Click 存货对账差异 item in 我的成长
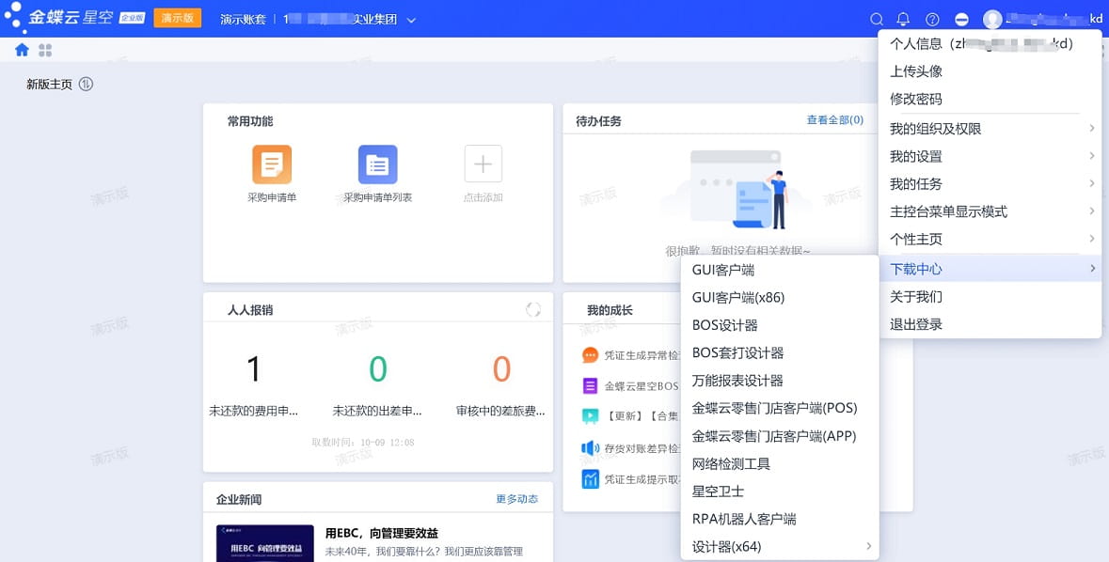Image resolution: width=1109 pixels, height=562 pixels. pos(642,447)
